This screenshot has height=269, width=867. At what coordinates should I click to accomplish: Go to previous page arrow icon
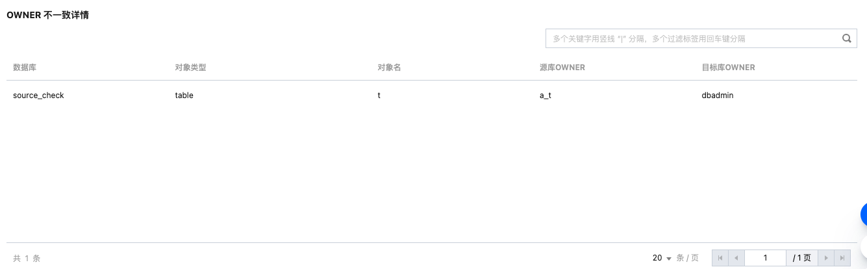point(736,258)
